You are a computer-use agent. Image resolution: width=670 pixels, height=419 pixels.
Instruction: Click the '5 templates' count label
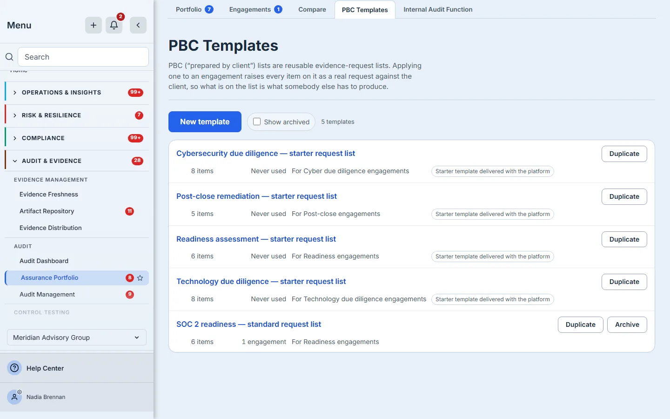tap(338, 122)
